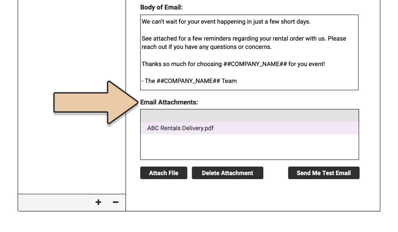Click the large tan arrow graphic
Image resolution: width=398 pixels, height=232 pixels.
[96, 102]
